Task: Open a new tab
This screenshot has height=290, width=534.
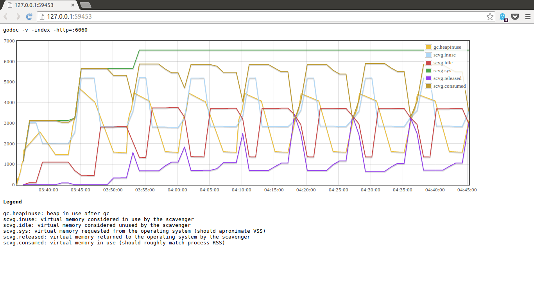Action: coord(85,5)
